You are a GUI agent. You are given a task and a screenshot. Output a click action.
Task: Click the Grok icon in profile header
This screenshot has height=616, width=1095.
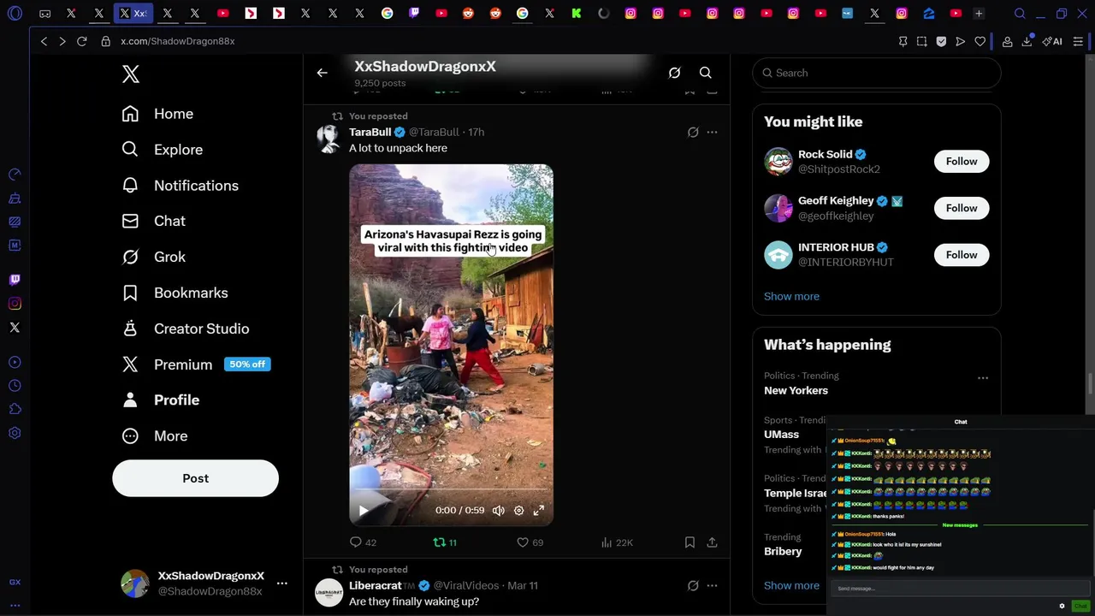pyautogui.click(x=674, y=74)
